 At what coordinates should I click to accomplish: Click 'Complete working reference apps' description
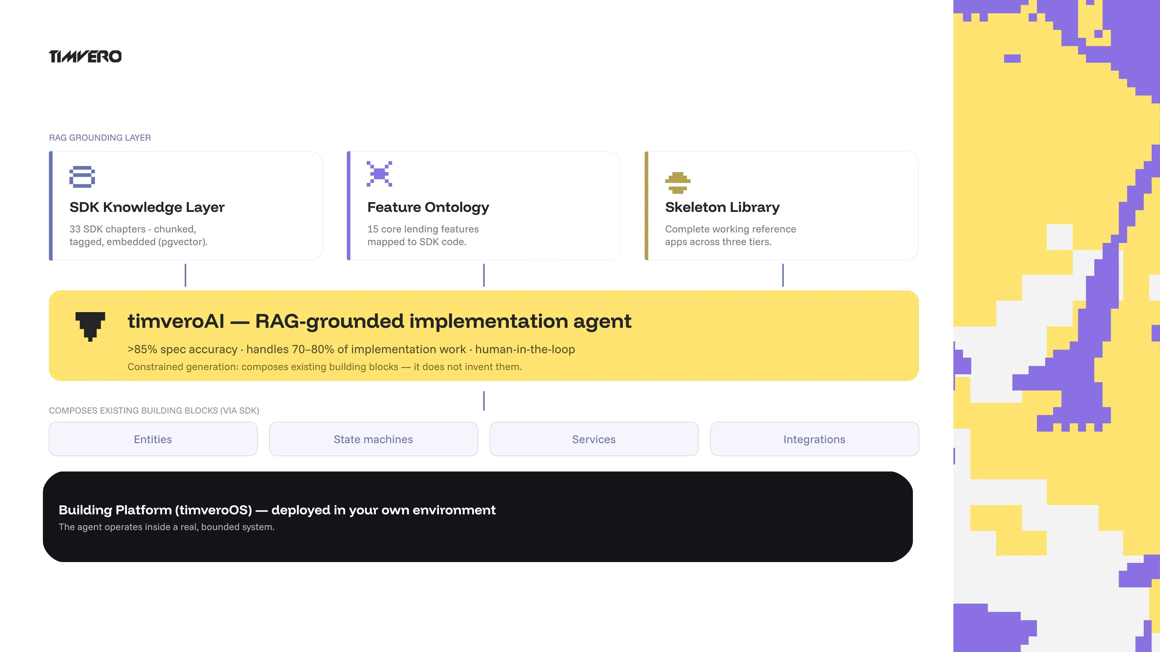tap(730, 235)
